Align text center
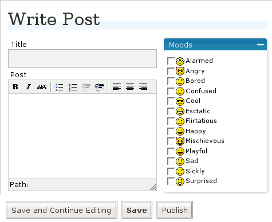The image size is (272, 222). (130, 87)
